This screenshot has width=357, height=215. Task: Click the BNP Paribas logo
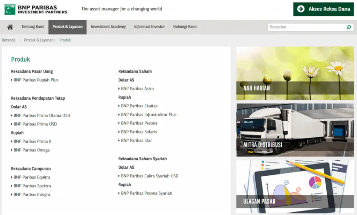point(36,9)
